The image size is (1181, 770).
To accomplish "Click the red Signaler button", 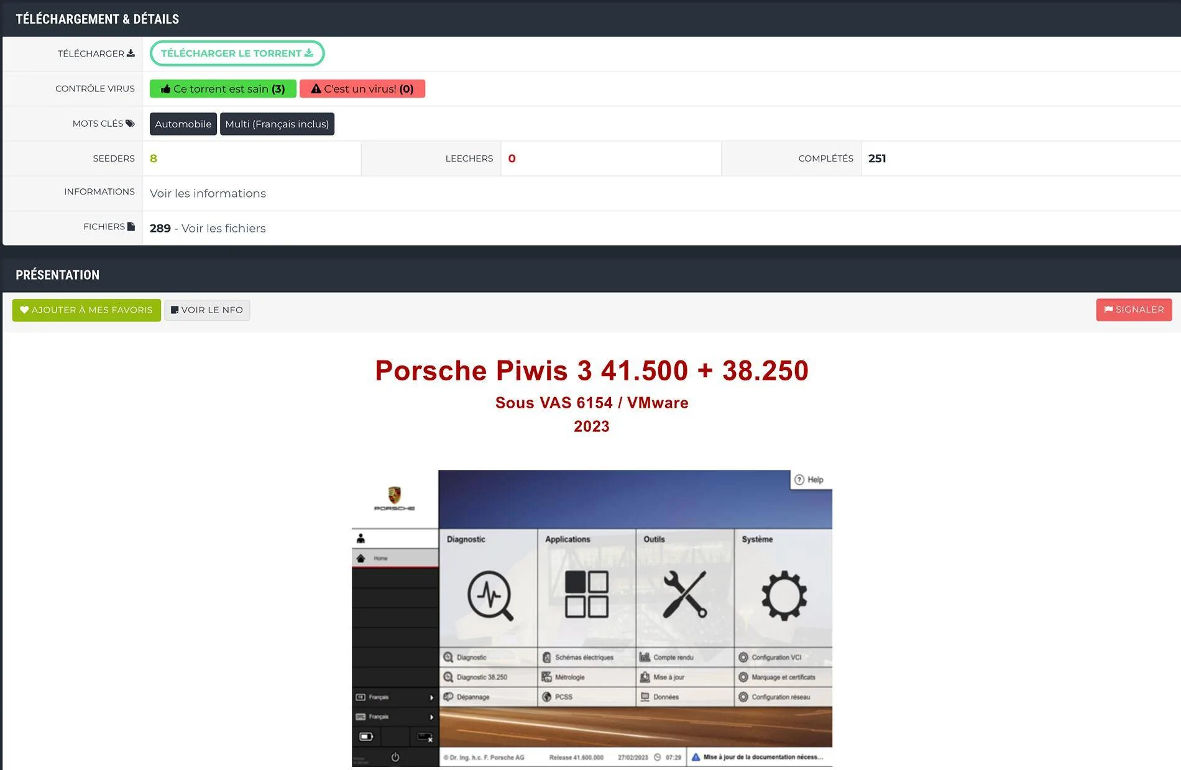I will pos(1134,309).
